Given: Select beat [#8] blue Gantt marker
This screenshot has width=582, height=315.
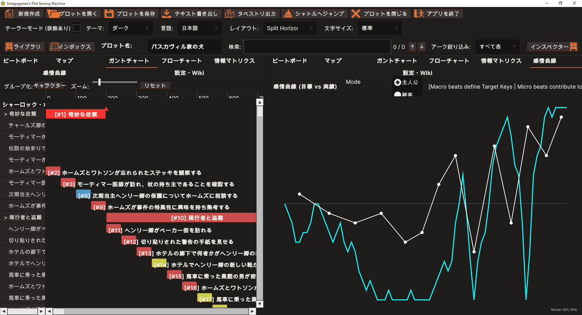Looking at the screenshot, I should point(83,194).
